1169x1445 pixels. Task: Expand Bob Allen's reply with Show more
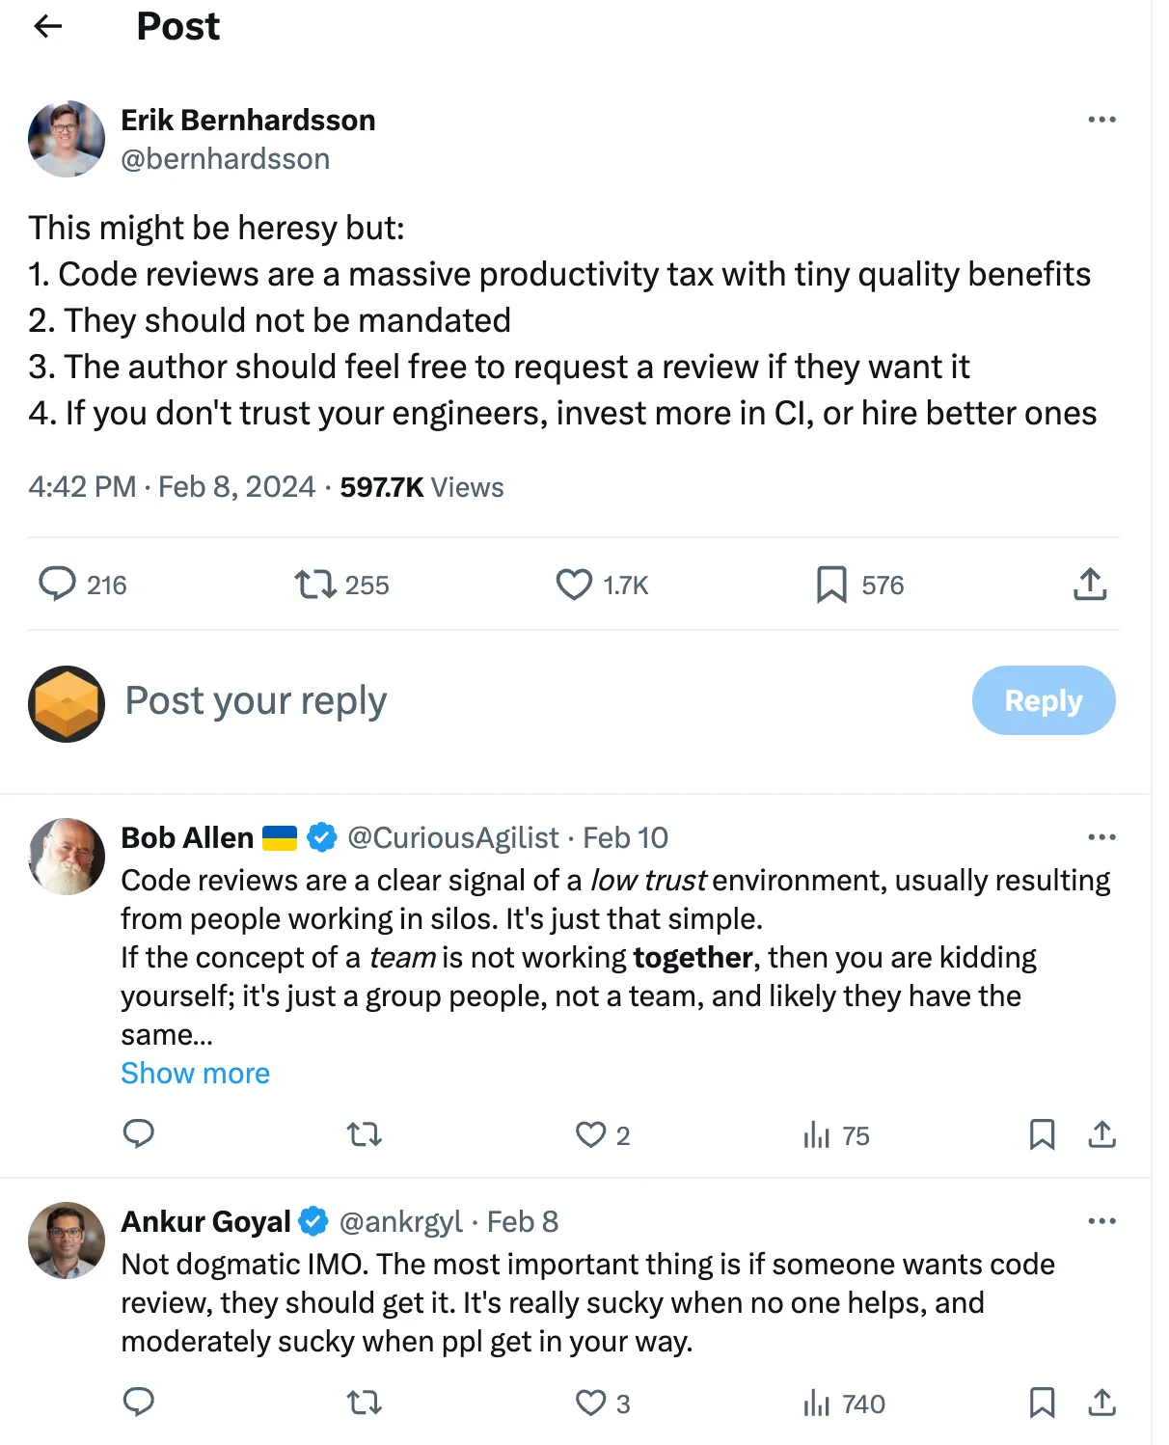(x=195, y=1073)
